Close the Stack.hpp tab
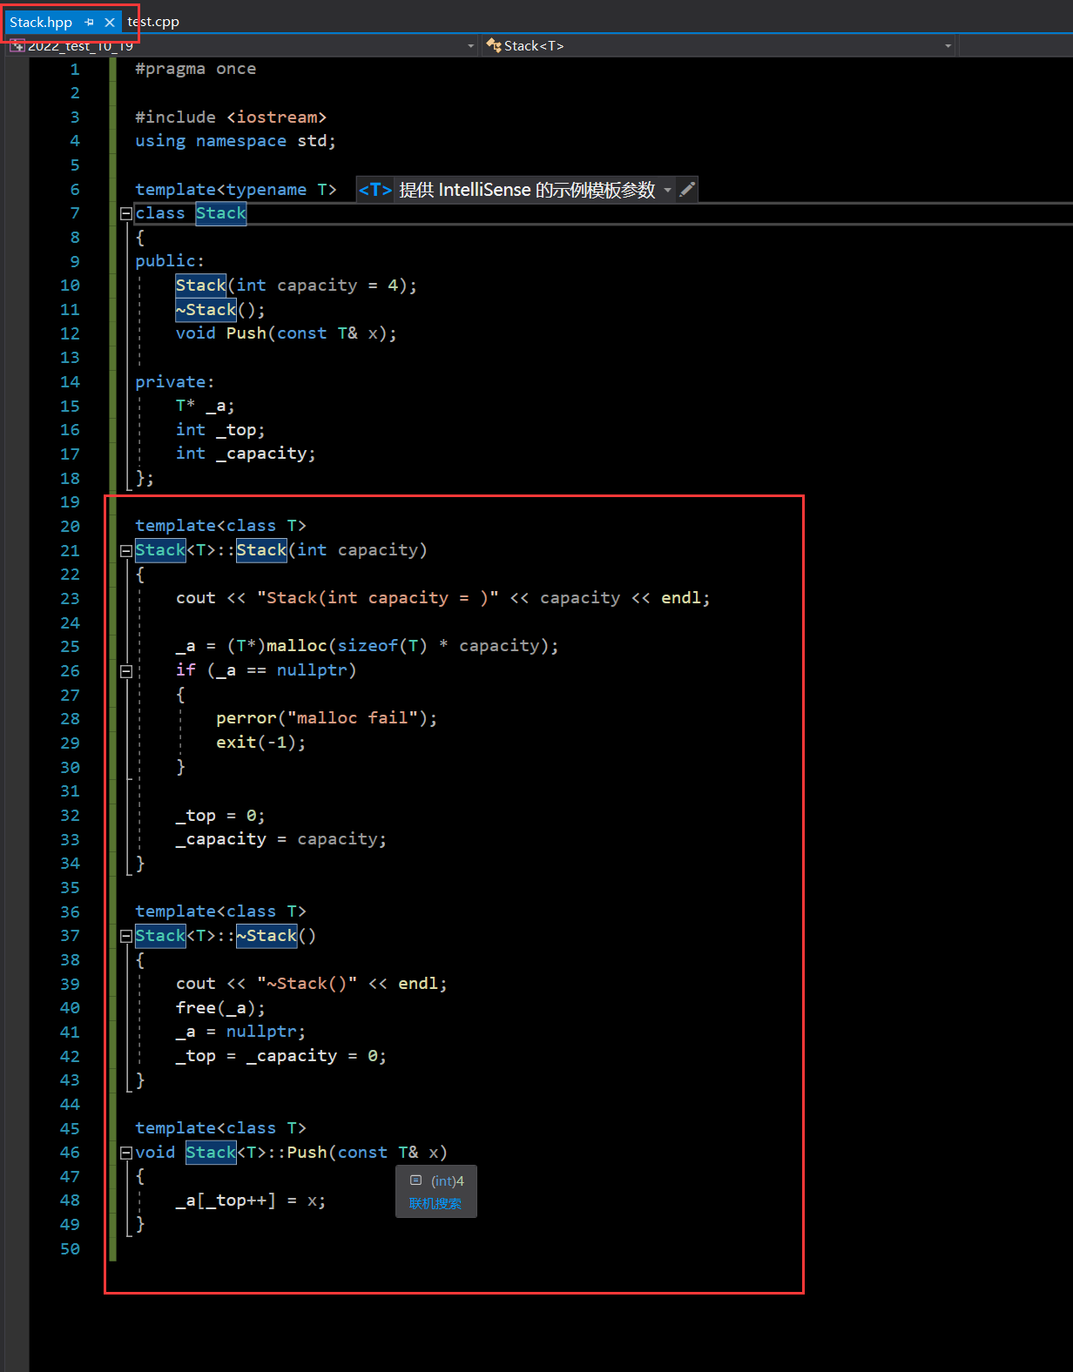The image size is (1073, 1372). [x=109, y=23]
